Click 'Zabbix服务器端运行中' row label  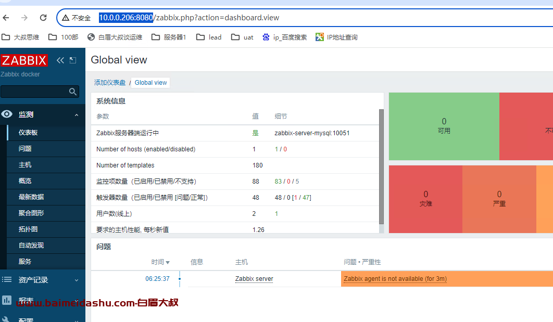128,133
